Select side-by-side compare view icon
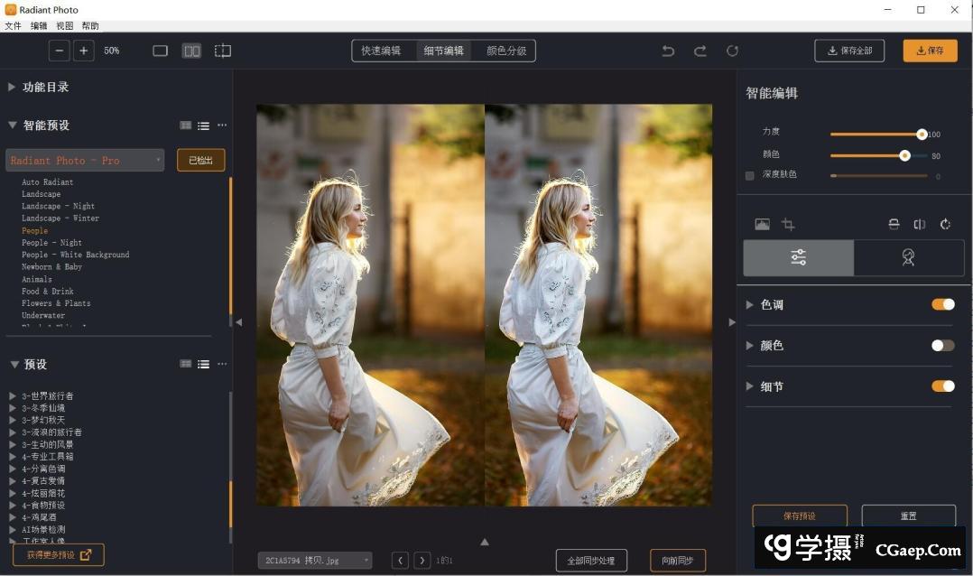The image size is (973, 576). (191, 51)
